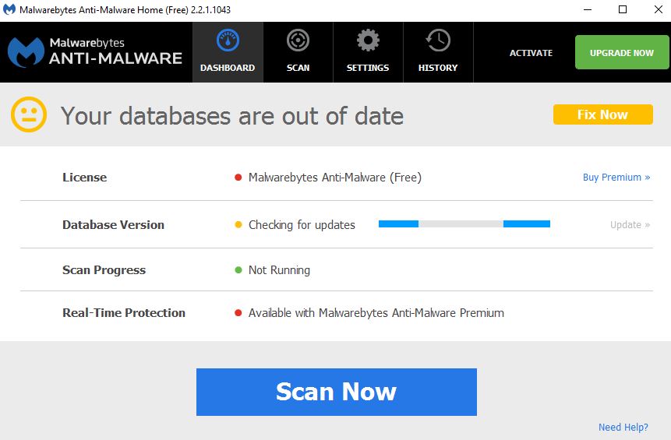Click the red License status dot
Viewport: 671px width, 440px height.
[238, 178]
